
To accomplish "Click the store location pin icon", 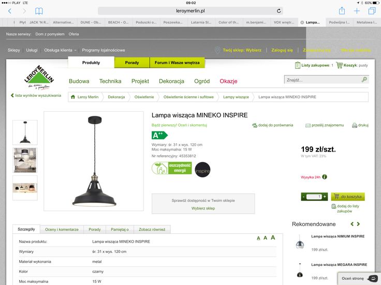I will [x=217, y=50].
